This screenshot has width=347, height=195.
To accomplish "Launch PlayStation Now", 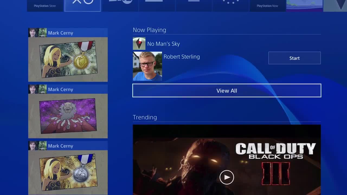I will tap(268, 5).
